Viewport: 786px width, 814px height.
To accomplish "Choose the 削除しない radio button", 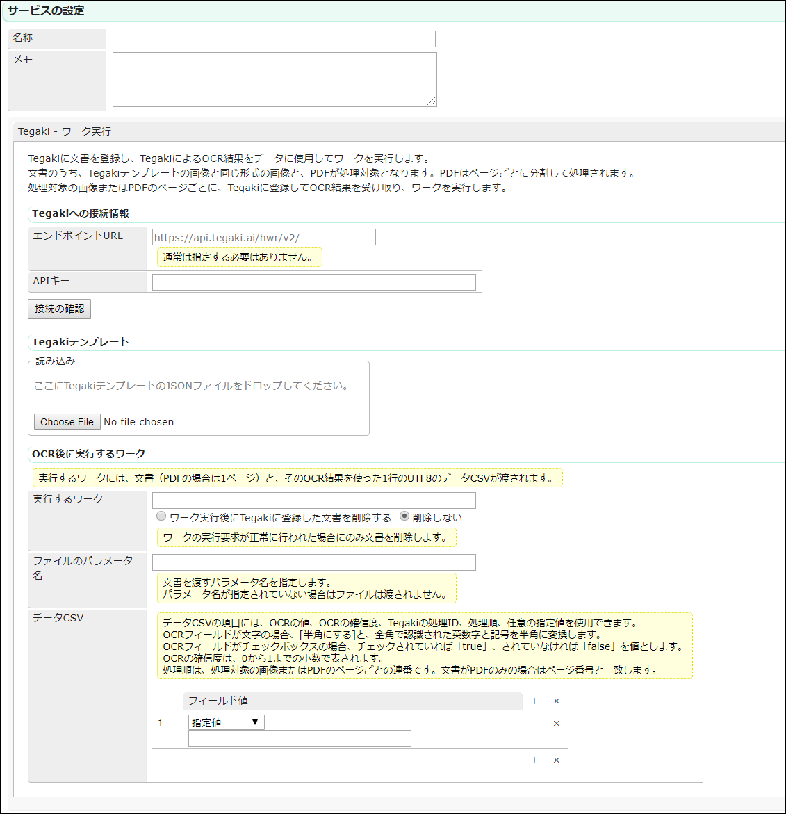I will [x=404, y=516].
